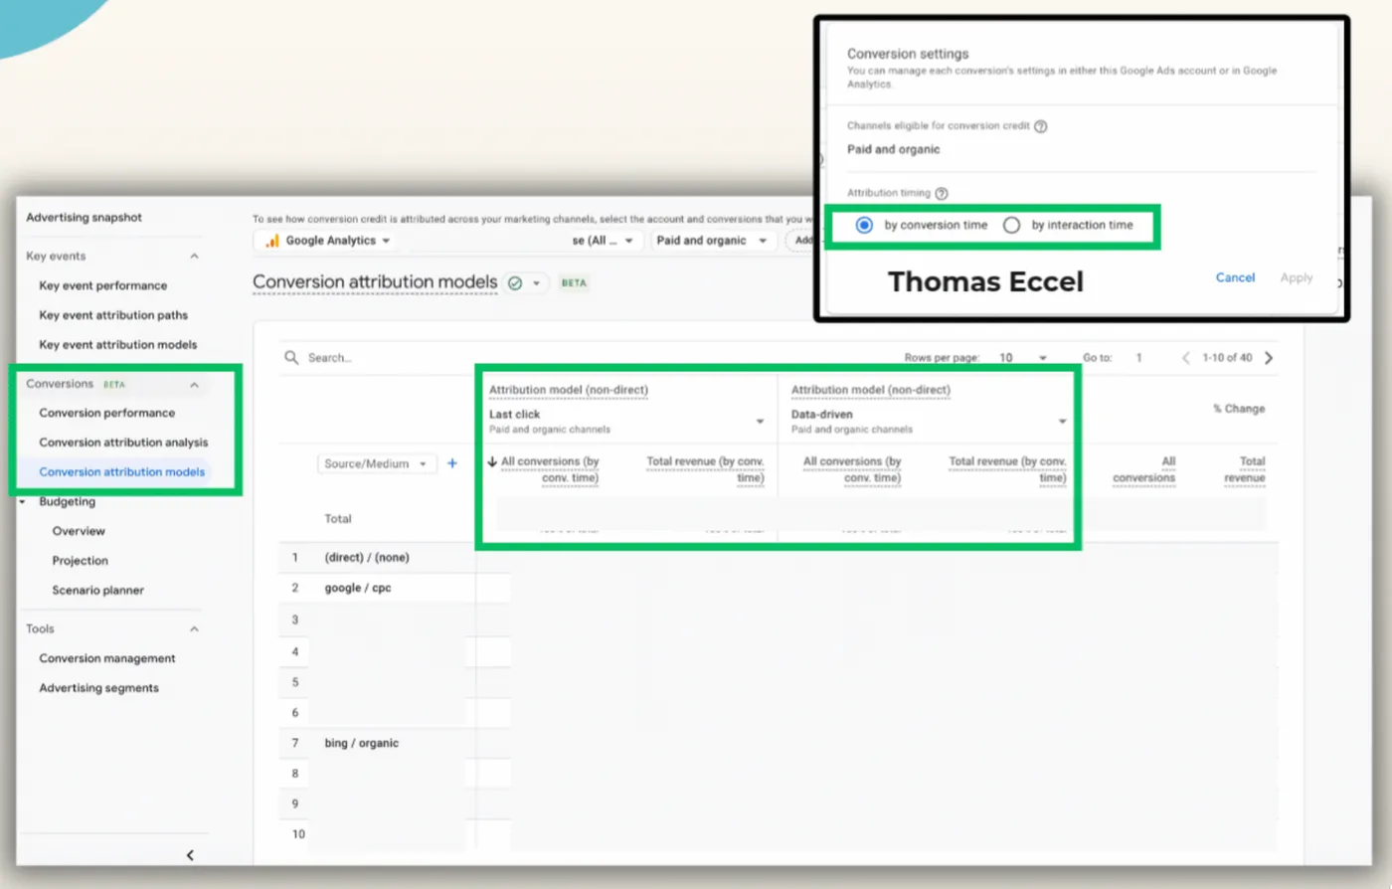The width and height of the screenshot is (1392, 889).
Task: Click the google / cpc row
Action: (358, 589)
